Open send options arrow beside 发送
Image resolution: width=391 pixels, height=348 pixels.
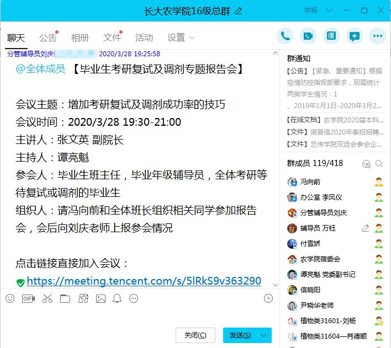coord(265,335)
